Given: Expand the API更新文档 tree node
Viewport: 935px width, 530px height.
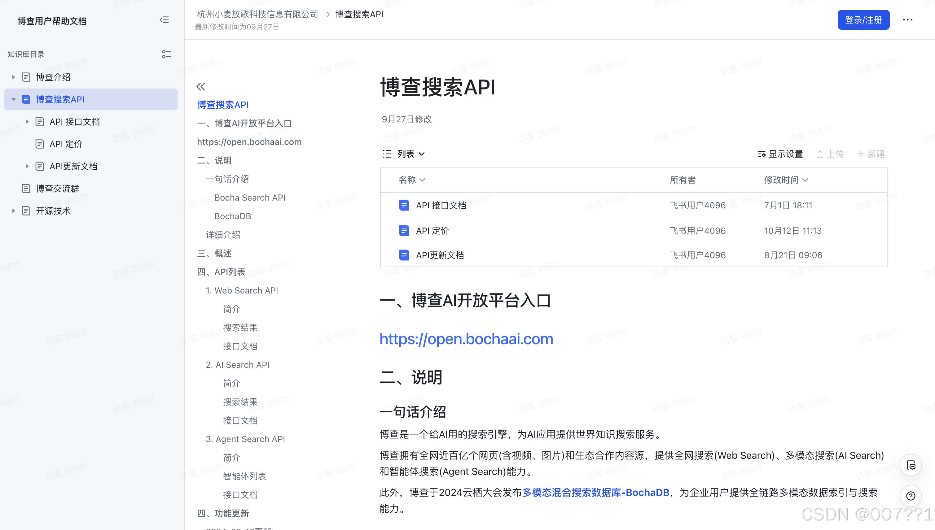Looking at the screenshot, I should pyautogui.click(x=27, y=166).
